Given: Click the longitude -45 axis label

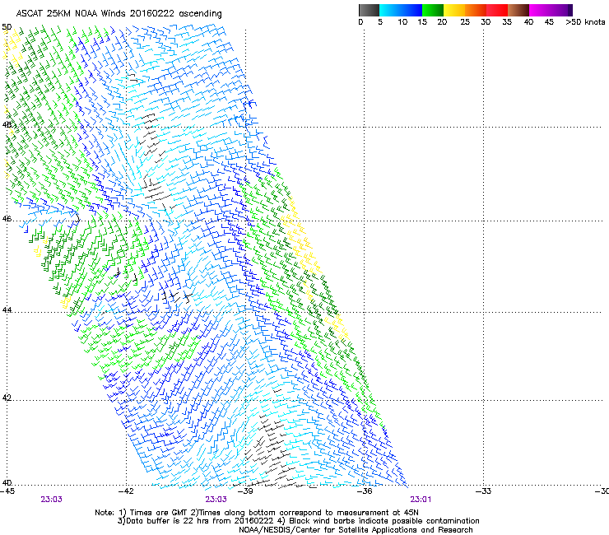Looking at the screenshot, I should (7, 491).
